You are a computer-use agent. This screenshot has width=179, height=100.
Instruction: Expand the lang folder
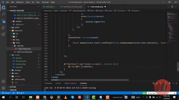[x=17, y=40]
